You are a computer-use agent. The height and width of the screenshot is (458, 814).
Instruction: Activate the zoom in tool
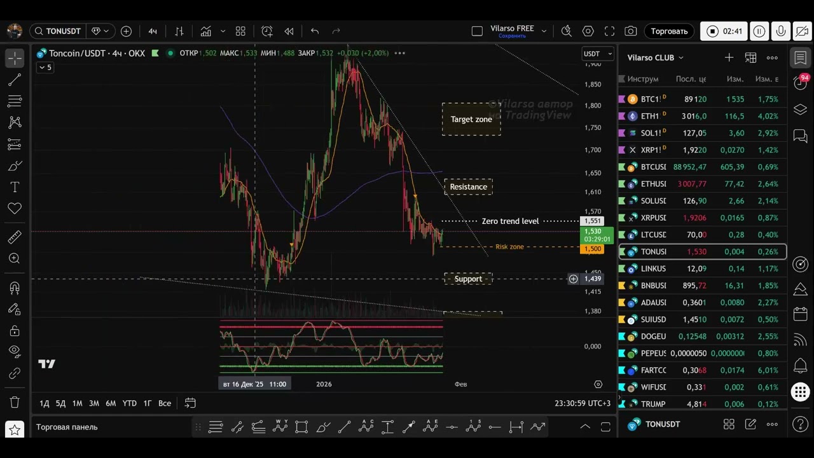[15, 258]
